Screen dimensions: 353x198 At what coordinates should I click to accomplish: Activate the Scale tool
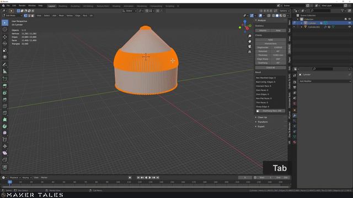pos(5,50)
